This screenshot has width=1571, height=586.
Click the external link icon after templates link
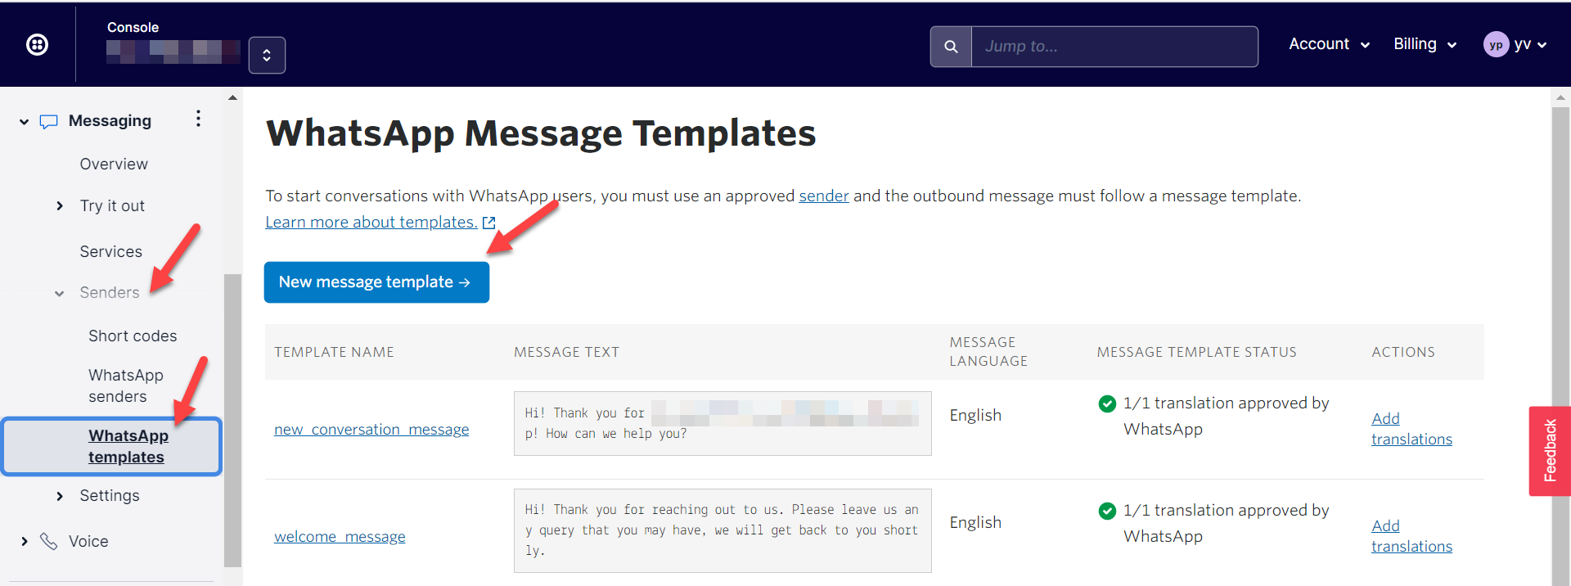[489, 223]
